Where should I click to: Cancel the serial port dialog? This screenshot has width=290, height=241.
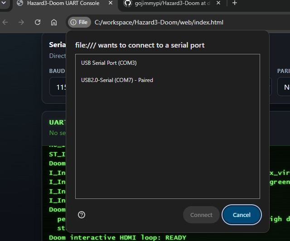[242, 215]
